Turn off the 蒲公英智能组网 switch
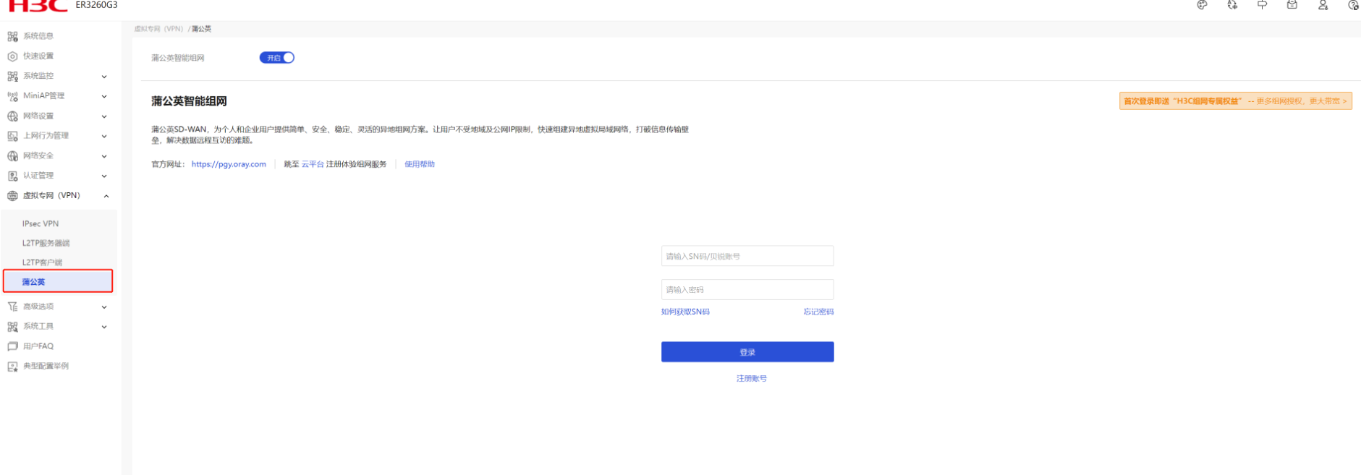 [277, 58]
